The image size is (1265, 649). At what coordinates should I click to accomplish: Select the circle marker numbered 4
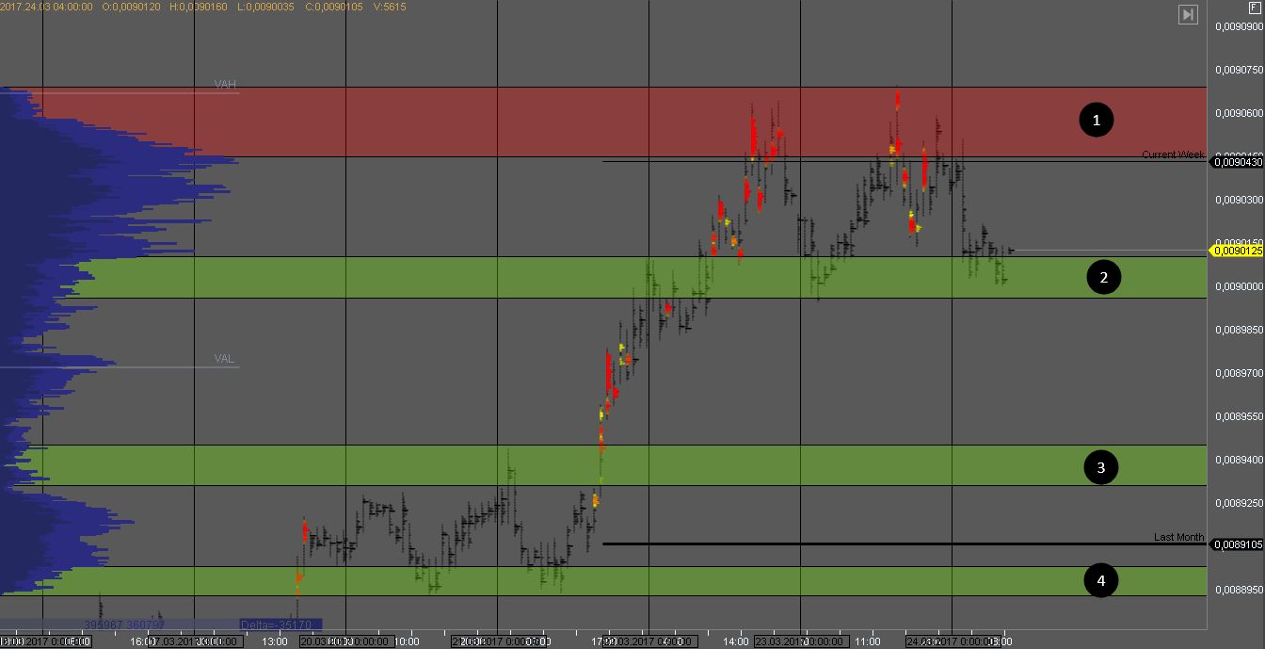click(x=1102, y=581)
